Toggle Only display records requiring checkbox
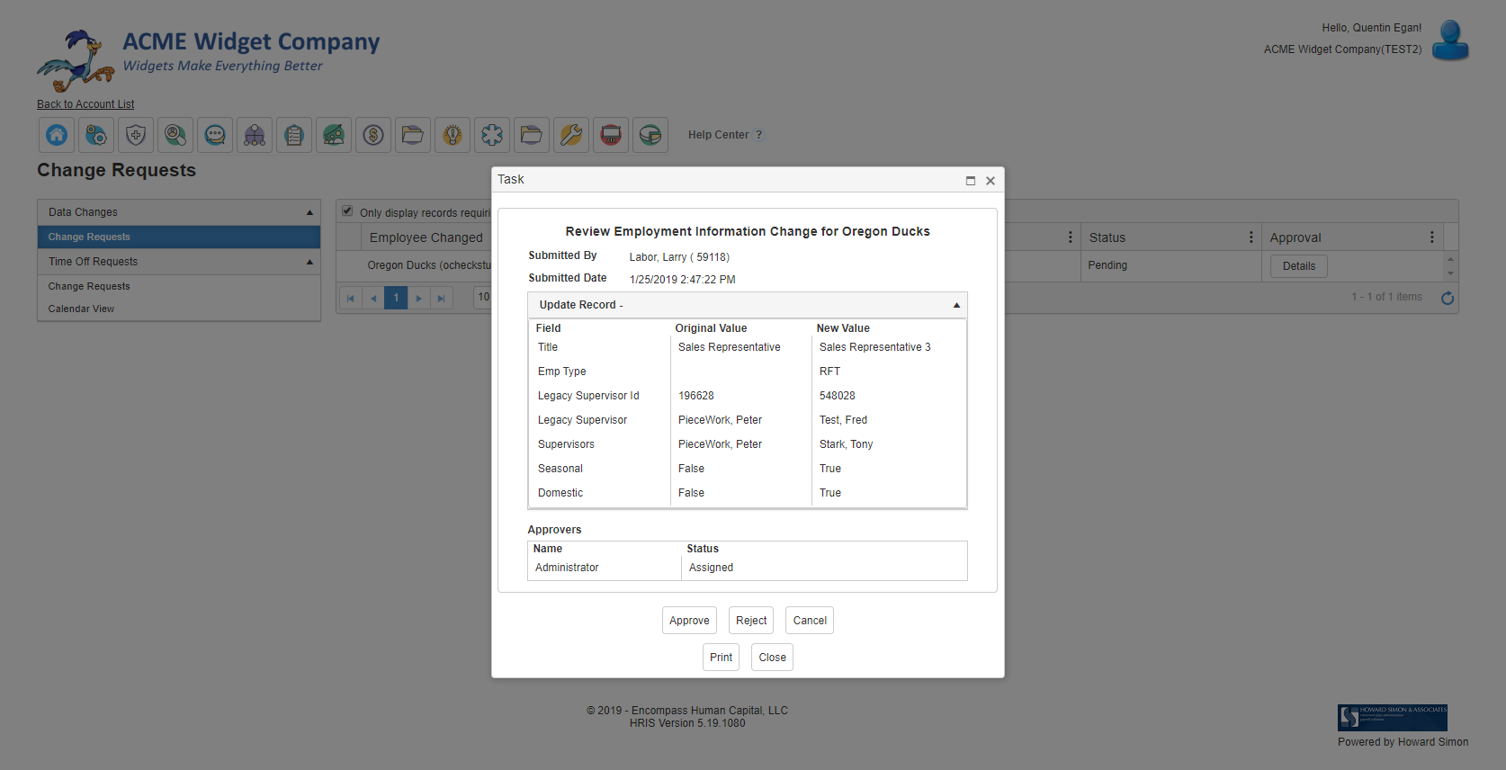The height and width of the screenshot is (770, 1506). [x=347, y=210]
